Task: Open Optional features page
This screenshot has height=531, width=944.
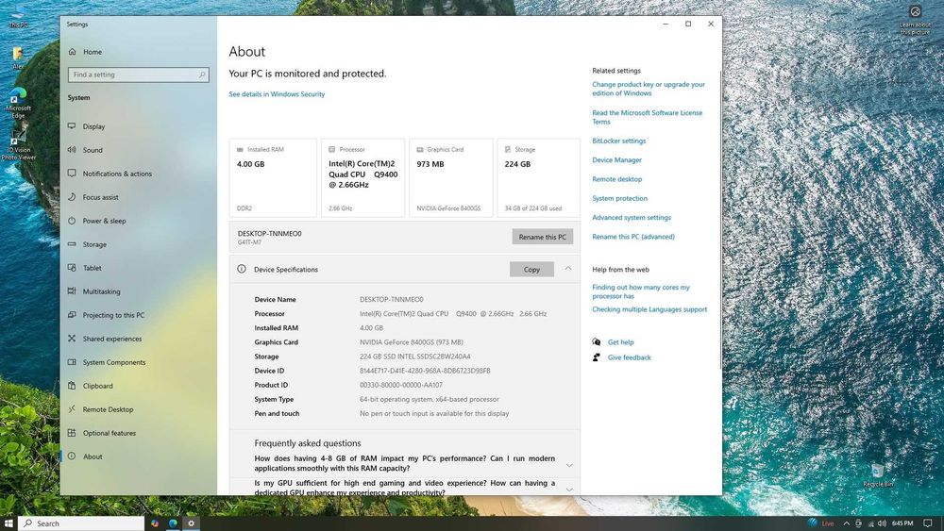Action: pyautogui.click(x=109, y=433)
